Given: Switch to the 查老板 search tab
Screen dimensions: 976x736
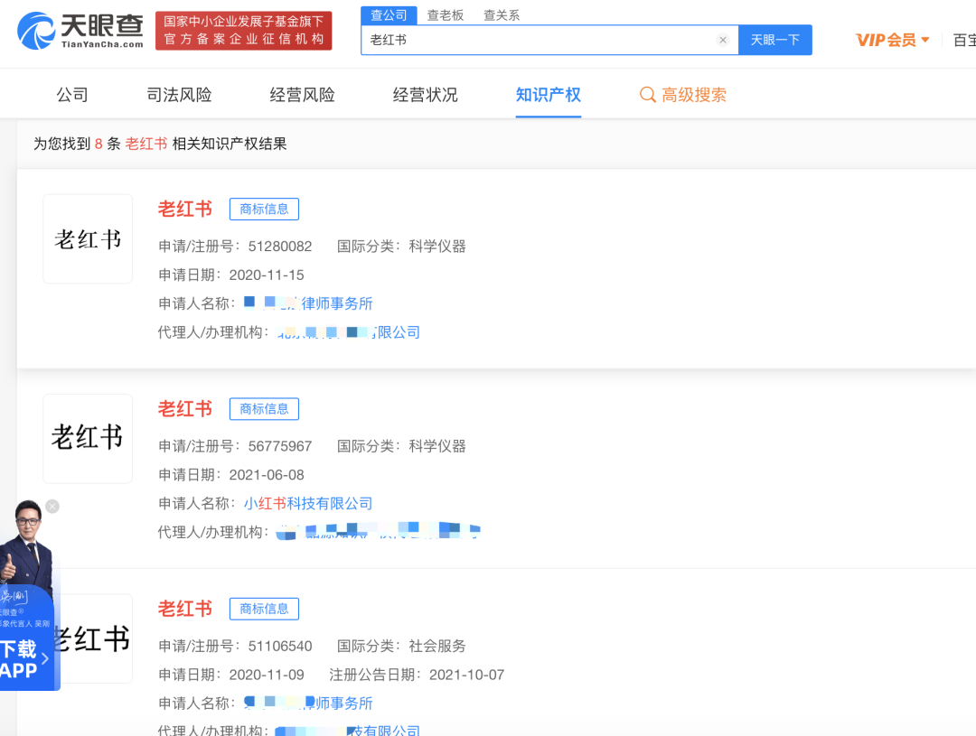Looking at the screenshot, I should tap(445, 14).
